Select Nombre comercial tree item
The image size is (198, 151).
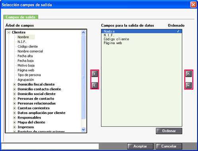pyautogui.click(x=30, y=51)
